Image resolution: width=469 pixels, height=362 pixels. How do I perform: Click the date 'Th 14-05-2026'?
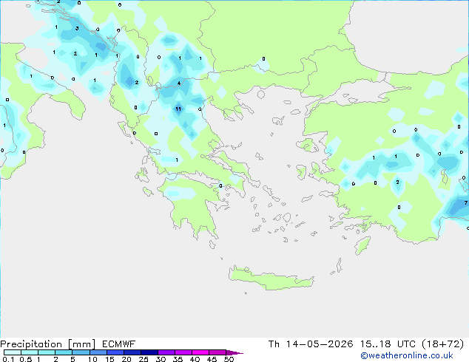[311, 344]
